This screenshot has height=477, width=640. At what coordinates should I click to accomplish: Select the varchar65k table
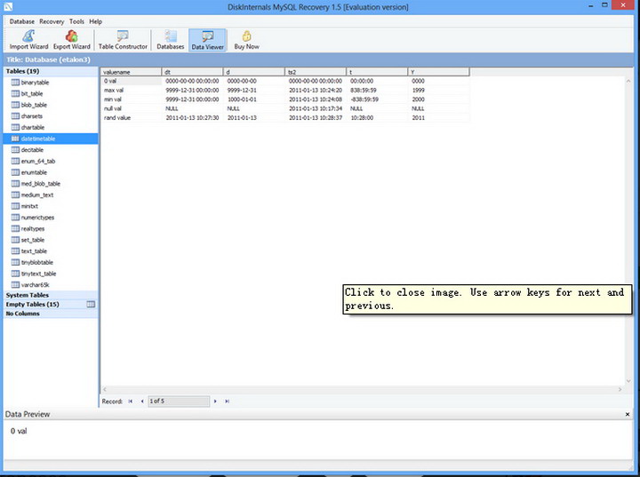tap(35, 285)
